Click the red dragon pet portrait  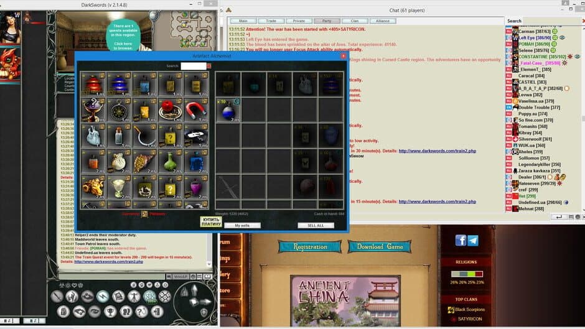point(10,64)
